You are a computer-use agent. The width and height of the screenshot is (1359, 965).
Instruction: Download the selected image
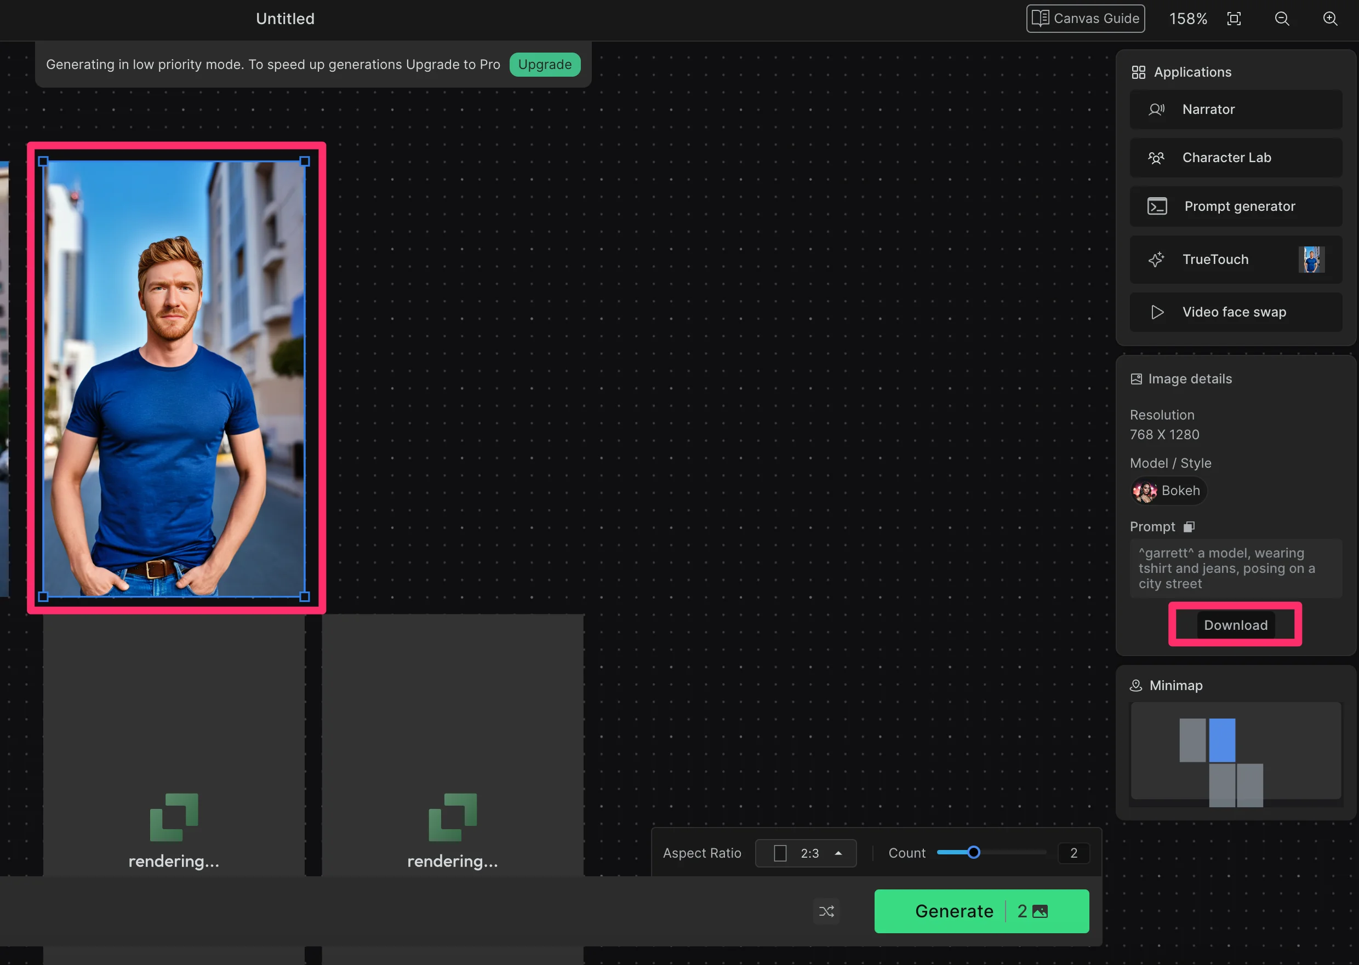pyautogui.click(x=1235, y=625)
